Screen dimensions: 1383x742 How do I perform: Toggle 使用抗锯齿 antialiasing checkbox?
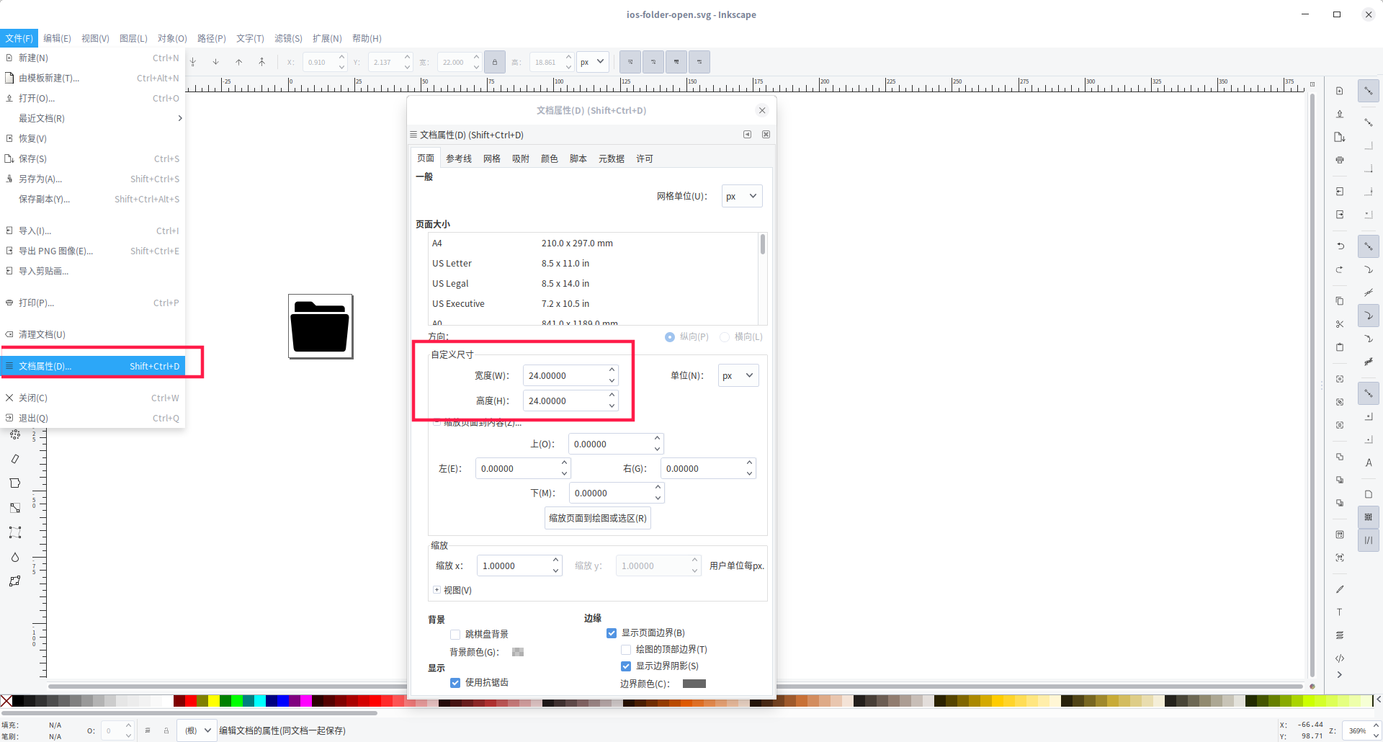point(455,683)
